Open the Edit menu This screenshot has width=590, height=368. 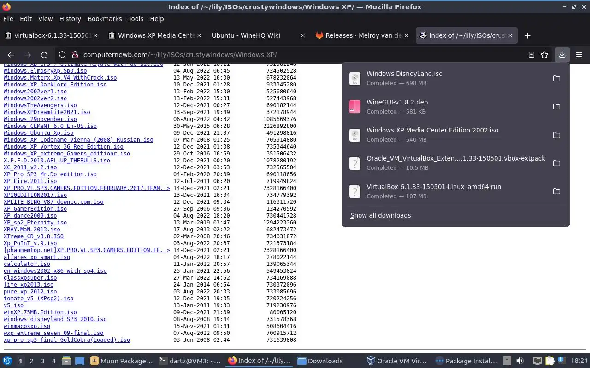click(x=26, y=19)
